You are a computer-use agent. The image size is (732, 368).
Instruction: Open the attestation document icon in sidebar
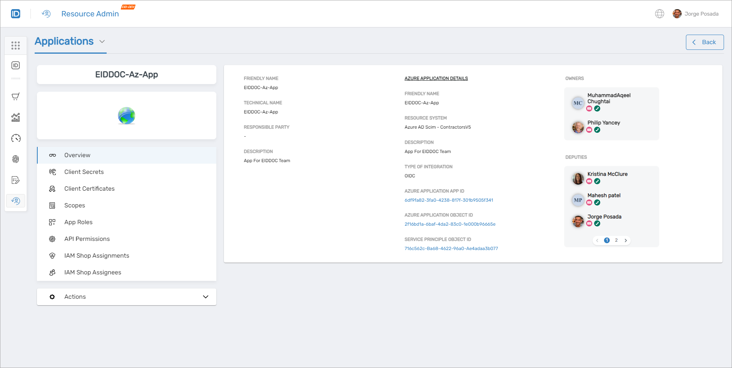coord(16,180)
